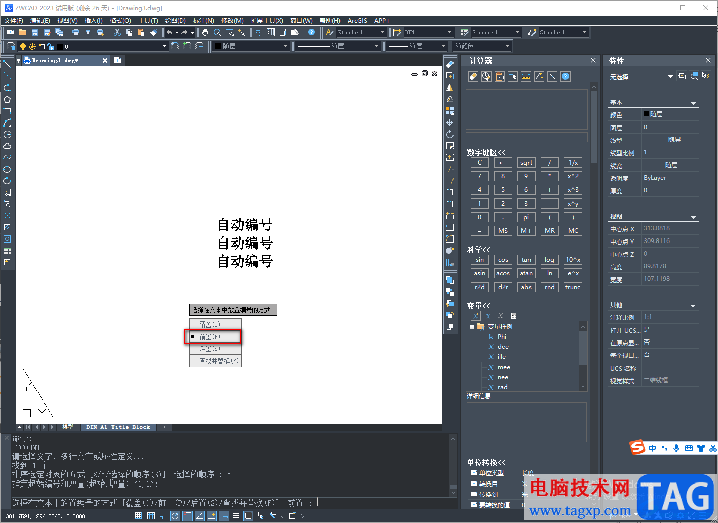Select the Revision Cloud tool
718x523 pixels.
click(7, 146)
